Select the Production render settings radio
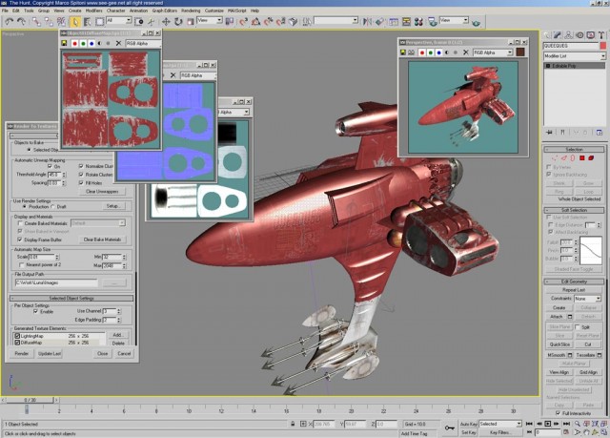Viewport: 610px width, 438px height. coord(25,207)
